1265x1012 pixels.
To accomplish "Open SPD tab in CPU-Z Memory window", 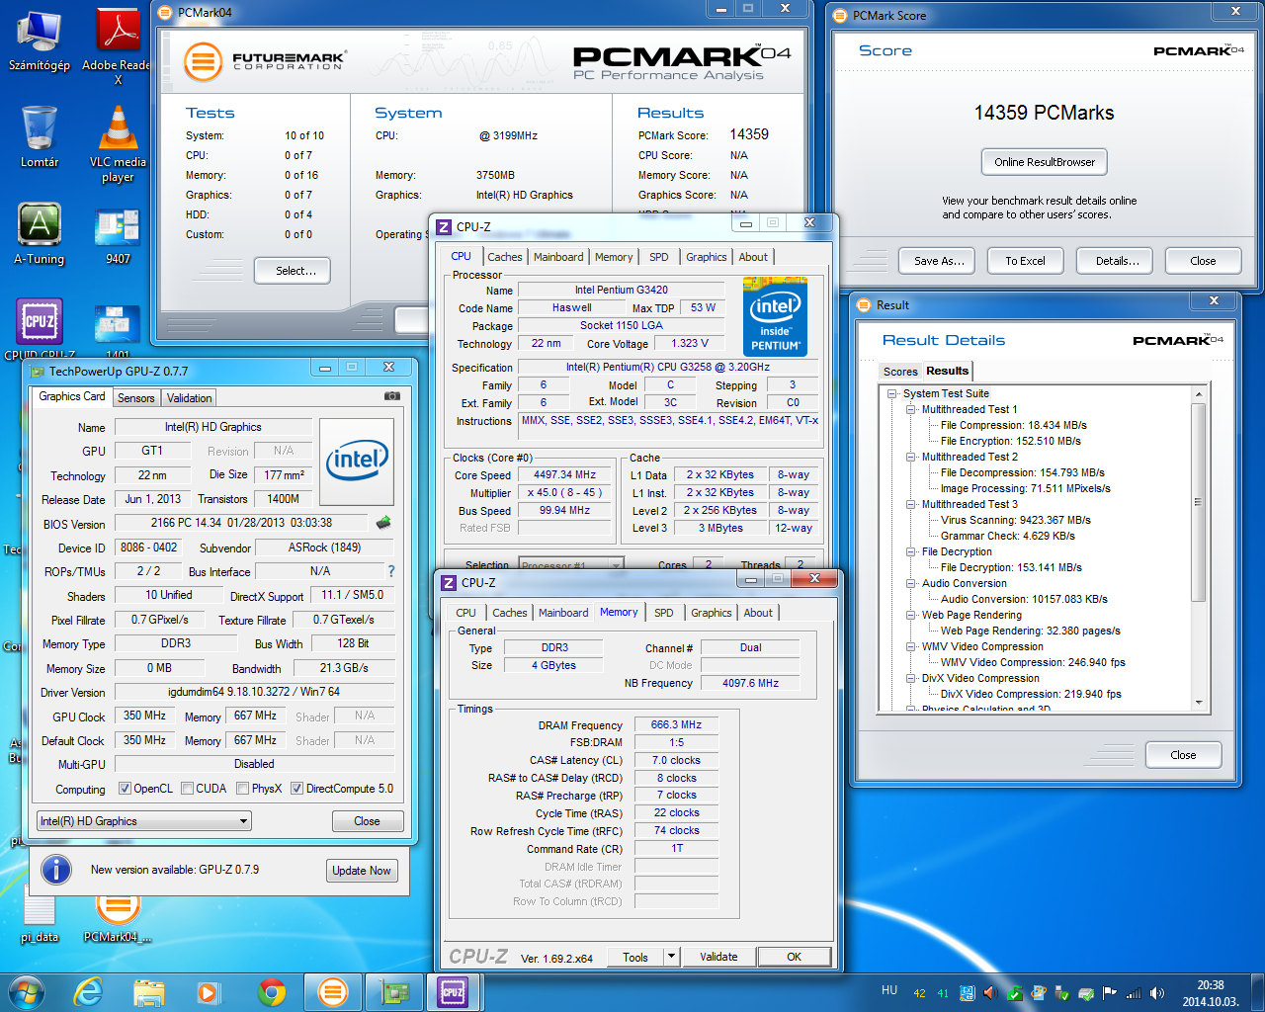I will click(x=664, y=613).
